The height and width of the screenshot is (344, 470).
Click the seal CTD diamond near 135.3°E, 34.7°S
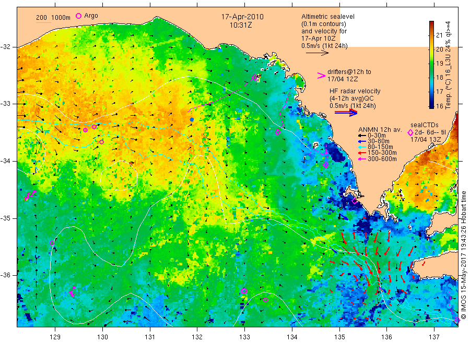(x=354, y=201)
